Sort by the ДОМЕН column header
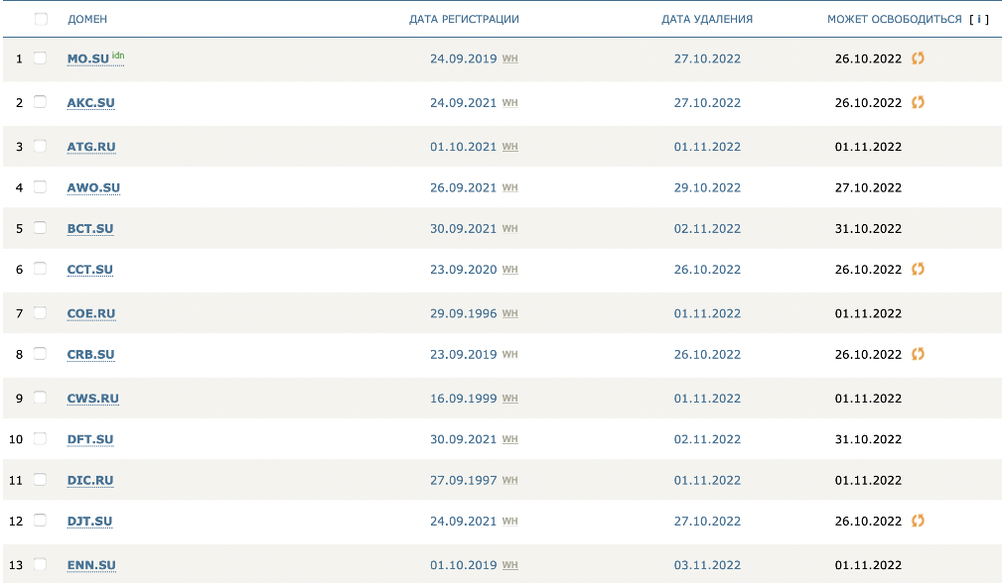The width and height of the screenshot is (1003, 584). 87,19
